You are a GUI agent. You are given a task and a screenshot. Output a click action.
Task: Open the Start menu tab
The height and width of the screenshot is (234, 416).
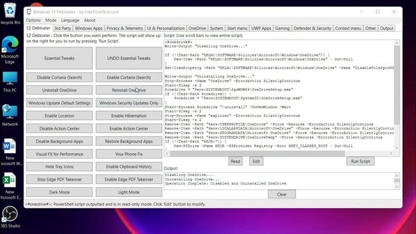tap(237, 29)
